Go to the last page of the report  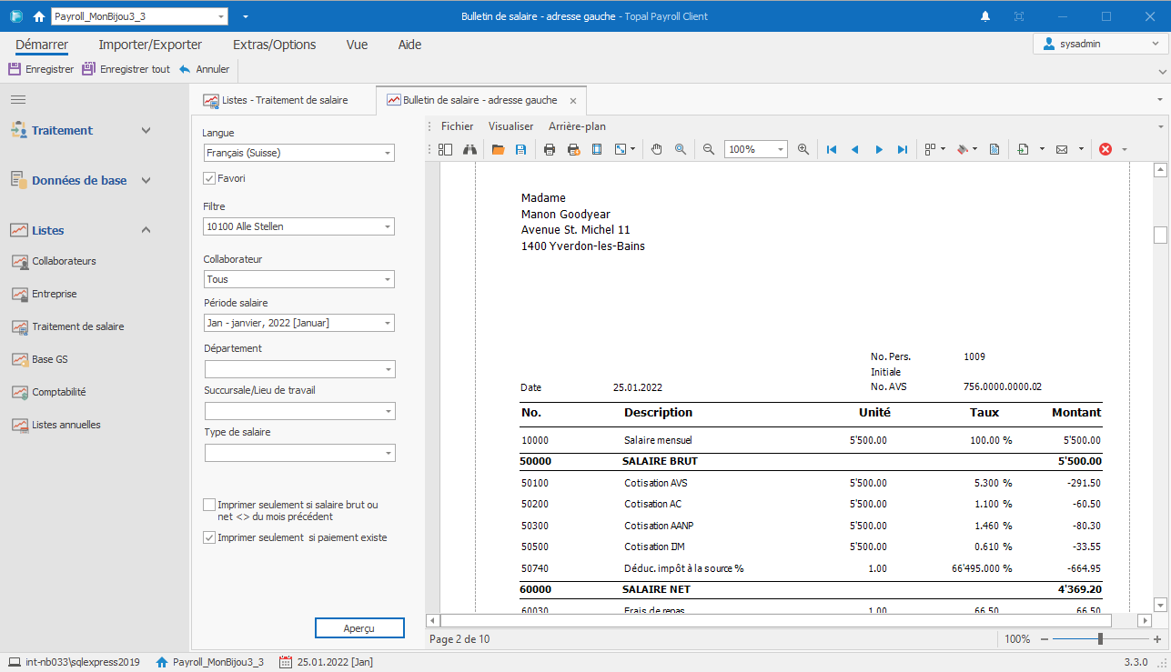click(x=903, y=149)
